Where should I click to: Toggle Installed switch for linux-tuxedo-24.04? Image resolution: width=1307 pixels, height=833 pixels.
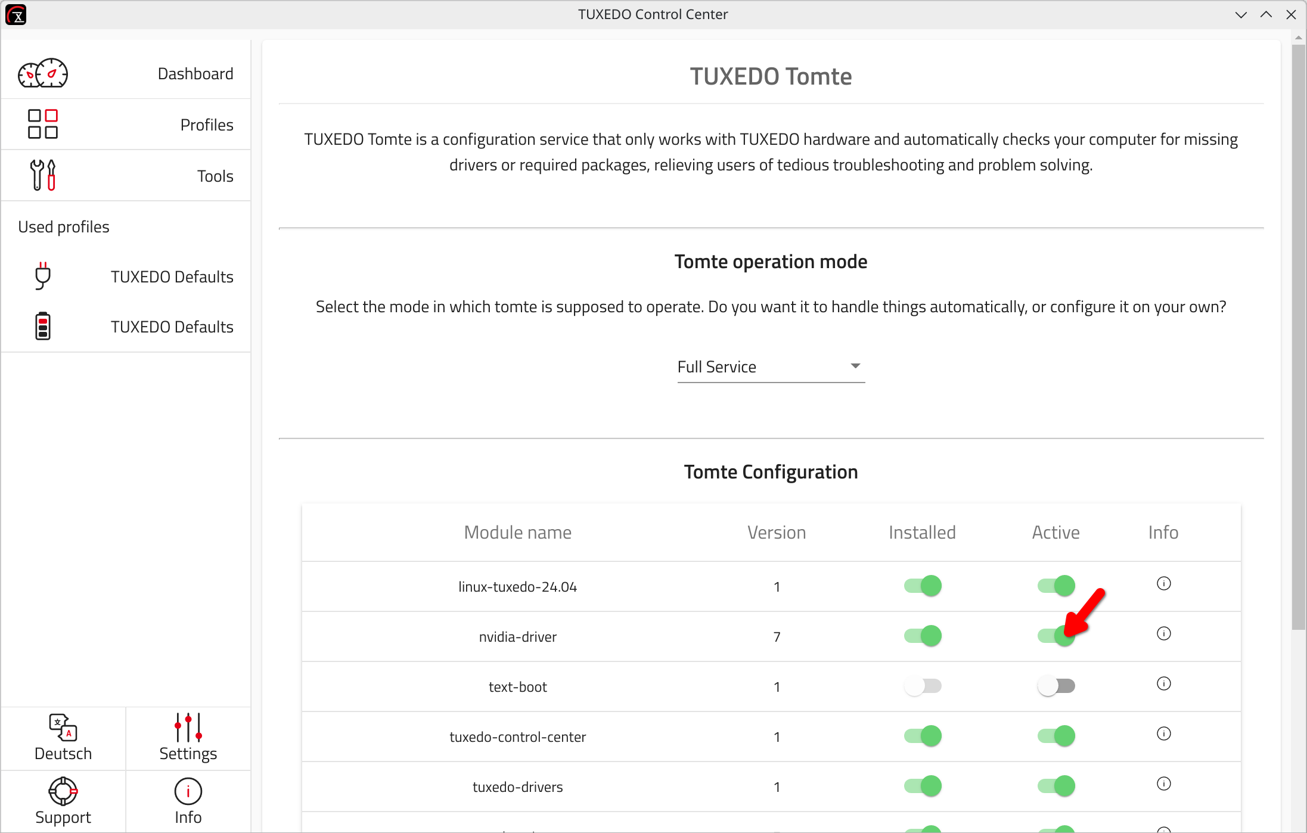[x=923, y=586]
